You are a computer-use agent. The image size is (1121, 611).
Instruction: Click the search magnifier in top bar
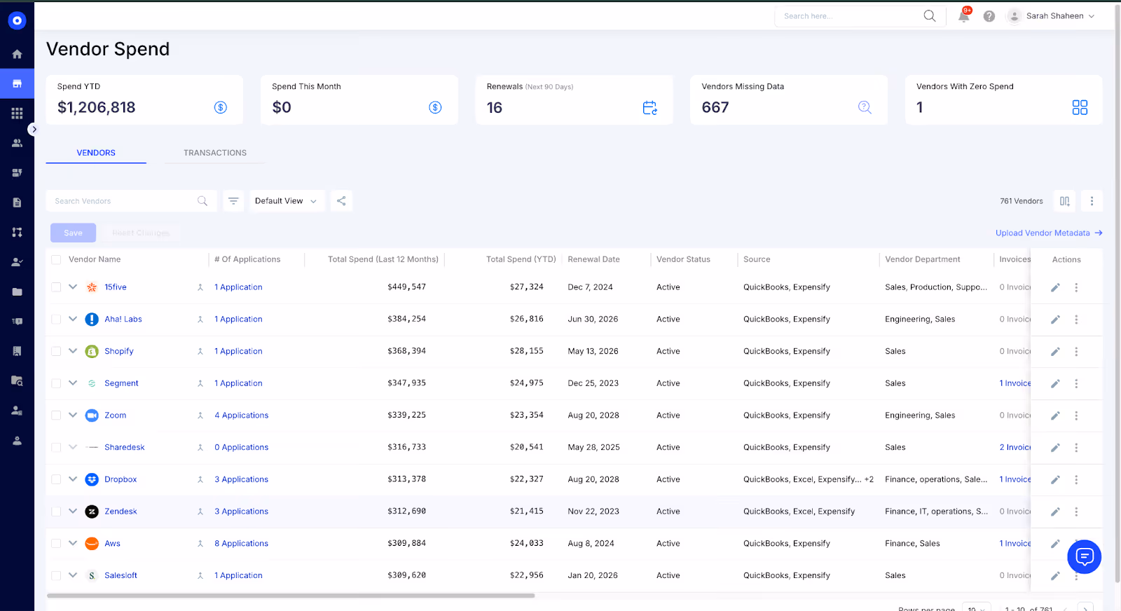point(929,15)
